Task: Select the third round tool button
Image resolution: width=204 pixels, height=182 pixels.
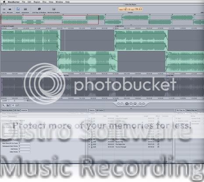Action: click(x=13, y=105)
